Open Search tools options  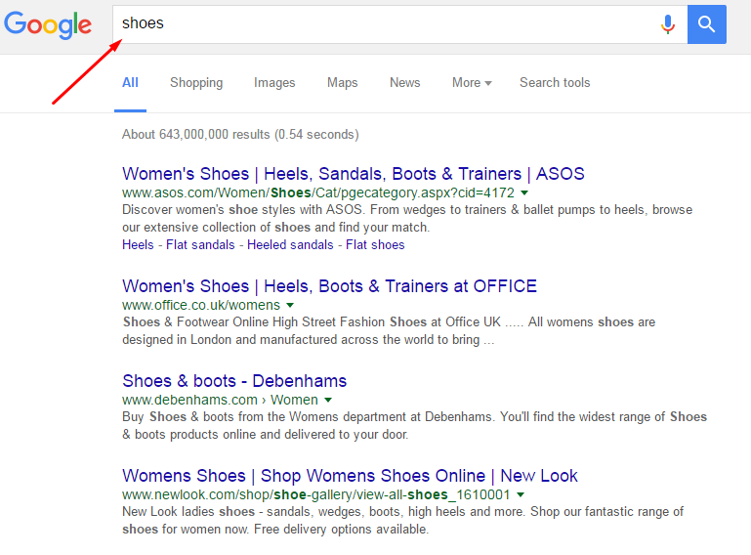[555, 82]
